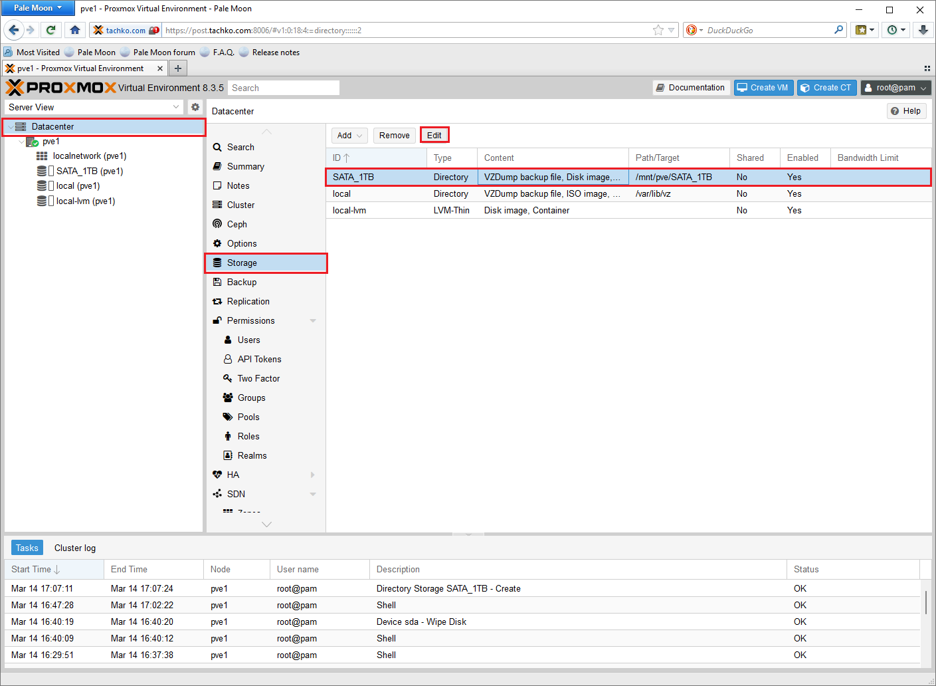Open the browser downloads arrow icon
This screenshot has height=686, width=936.
[x=923, y=30]
